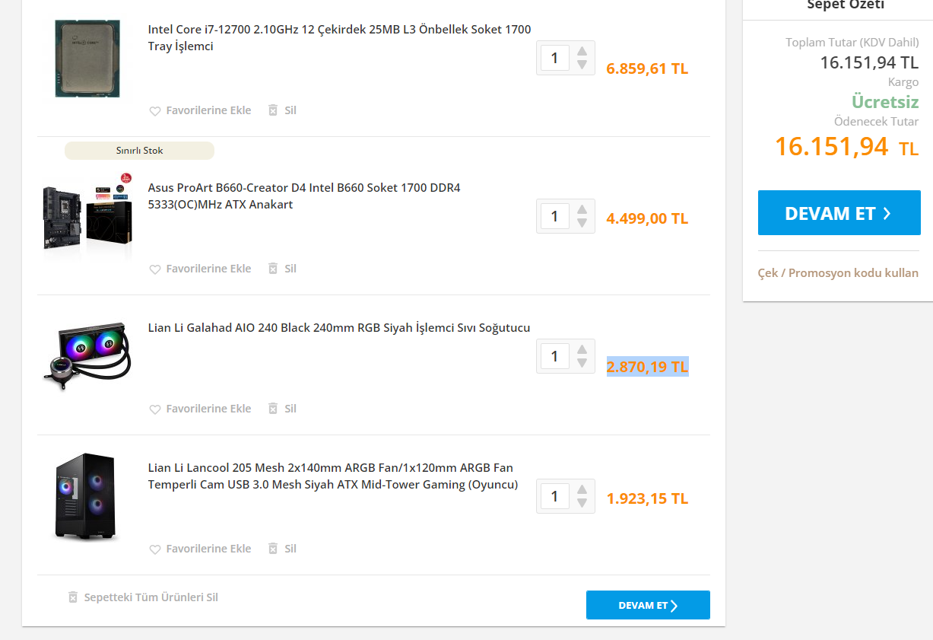933x640 pixels.
Task: Click heart icon for Lian Li Lancool 205
Action: (155, 549)
